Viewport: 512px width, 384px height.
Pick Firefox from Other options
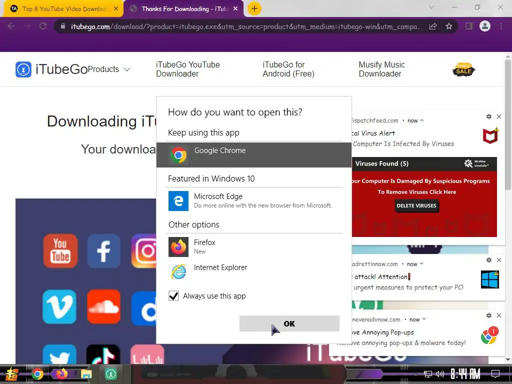click(x=253, y=246)
